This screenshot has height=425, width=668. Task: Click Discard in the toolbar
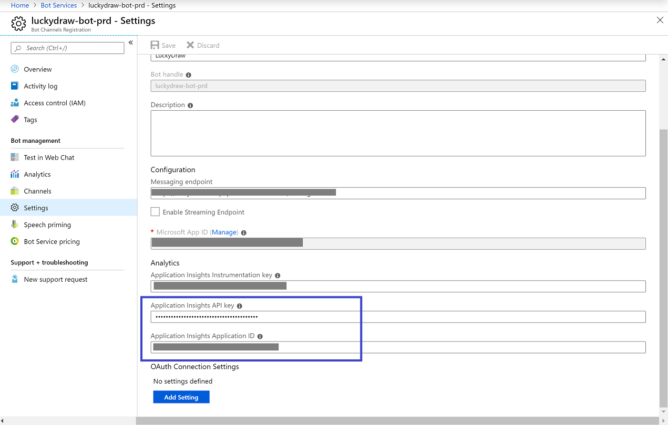pos(203,45)
